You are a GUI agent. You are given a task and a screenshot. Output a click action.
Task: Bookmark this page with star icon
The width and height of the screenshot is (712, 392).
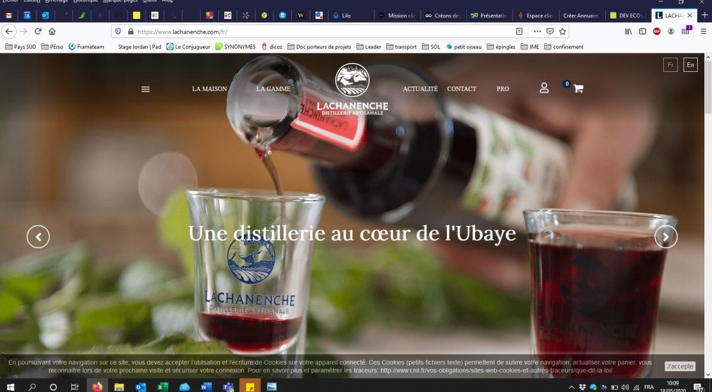point(562,31)
